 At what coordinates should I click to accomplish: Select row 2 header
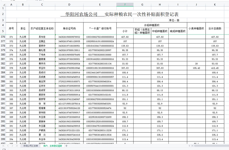[x=3, y=14]
